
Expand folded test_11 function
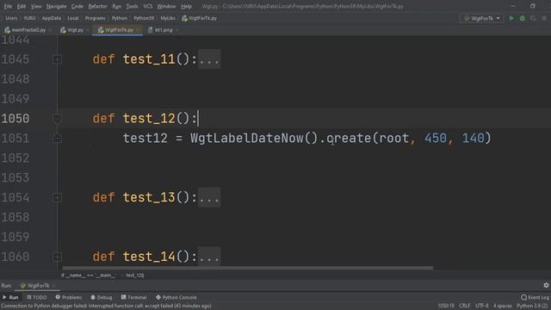point(57,59)
